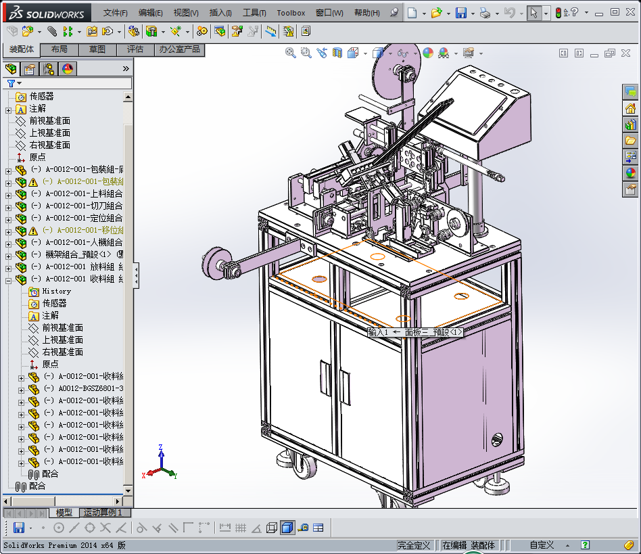Open the ConfigurationManager tab icon
641x554 pixels.
pyautogui.click(x=49, y=68)
